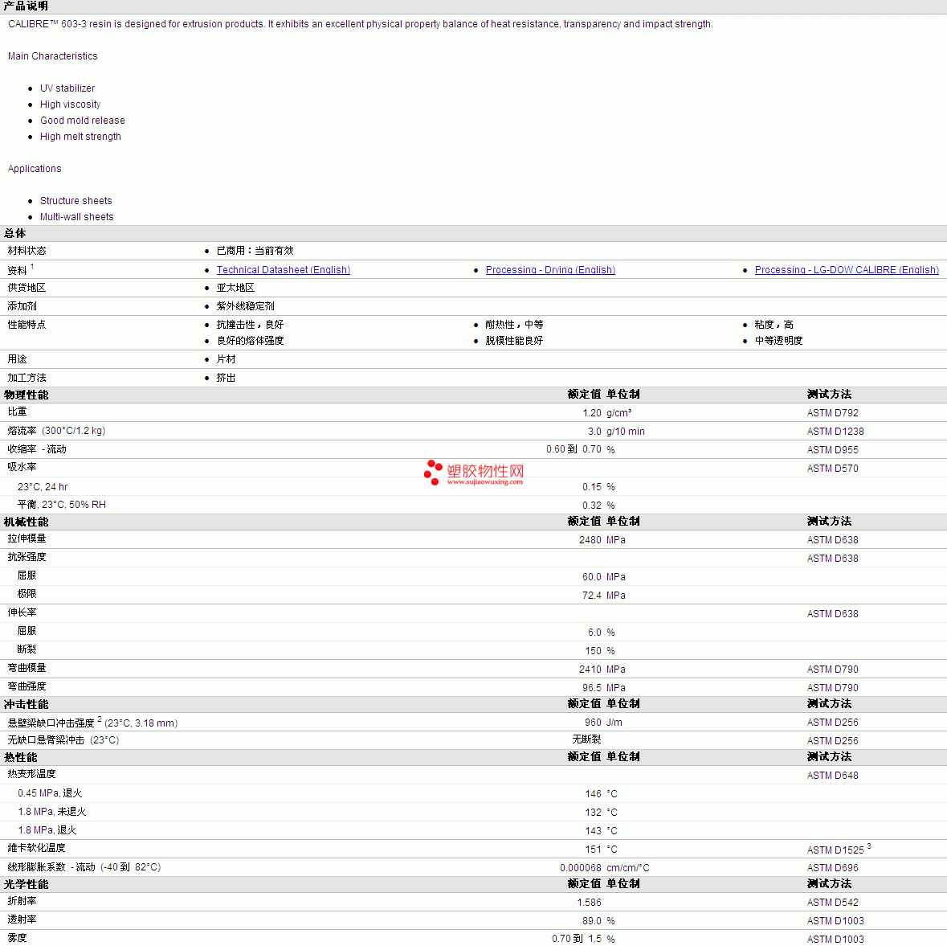Click the '热性能' section header
Screen dimensions: 947x946
coord(21,758)
